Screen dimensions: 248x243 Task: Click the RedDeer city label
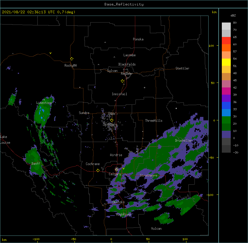[x=127, y=74]
